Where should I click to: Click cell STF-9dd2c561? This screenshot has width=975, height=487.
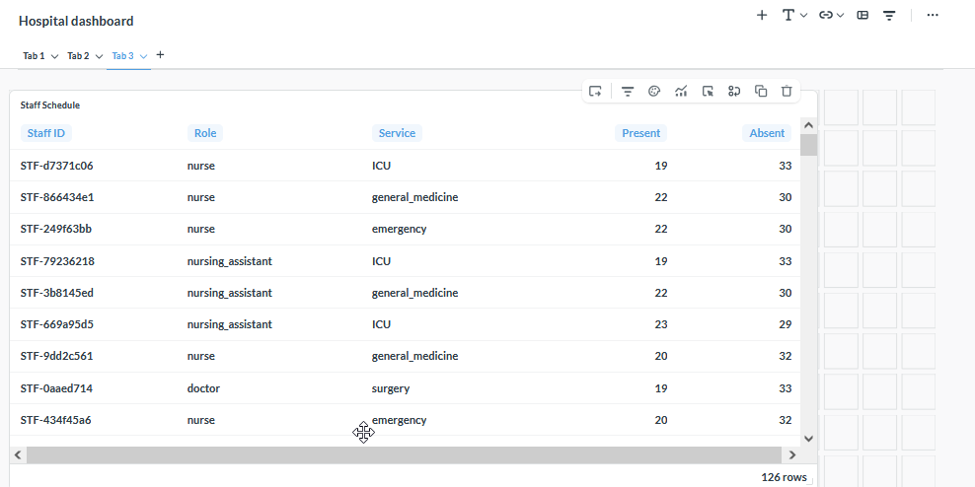tap(56, 357)
